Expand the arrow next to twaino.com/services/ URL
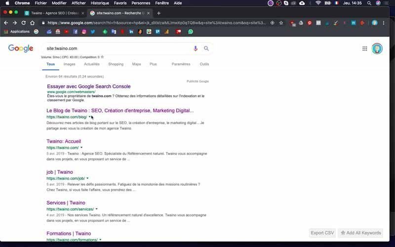This screenshot has width=395, height=247. pos(96,209)
